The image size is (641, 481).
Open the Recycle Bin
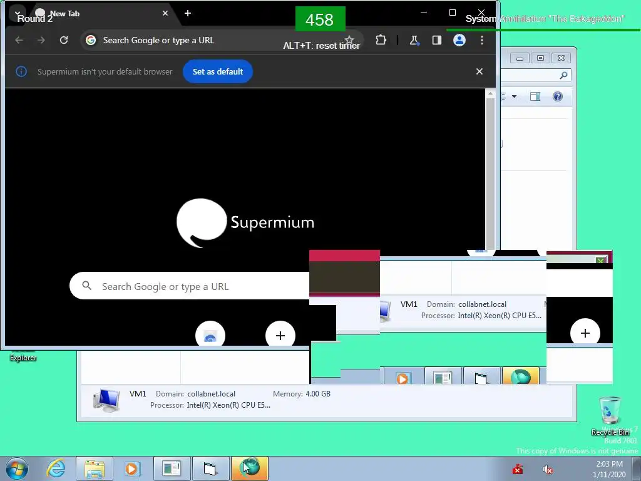[x=610, y=415]
